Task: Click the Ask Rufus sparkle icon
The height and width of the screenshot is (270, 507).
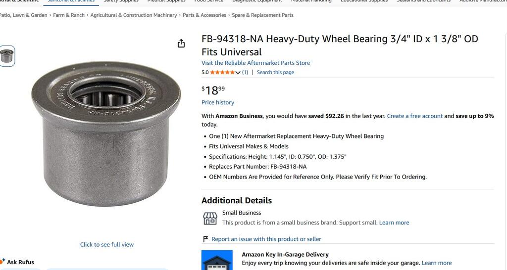Action: pyautogui.click(x=3, y=261)
